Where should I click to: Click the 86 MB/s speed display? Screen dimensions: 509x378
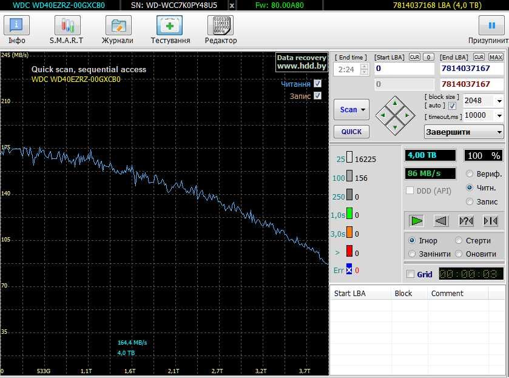click(x=430, y=174)
